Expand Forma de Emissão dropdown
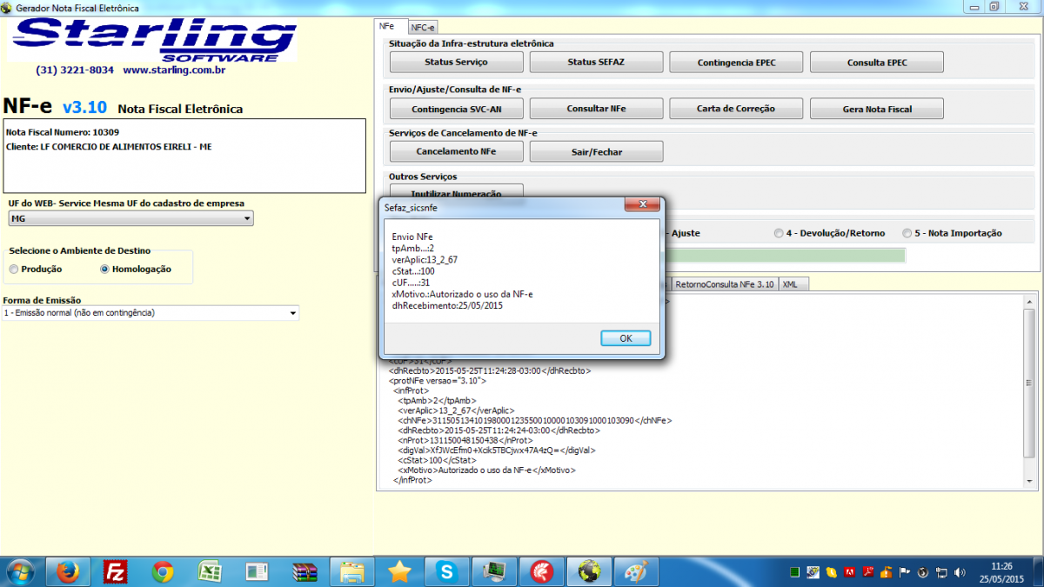The height and width of the screenshot is (587, 1044). tap(150, 313)
